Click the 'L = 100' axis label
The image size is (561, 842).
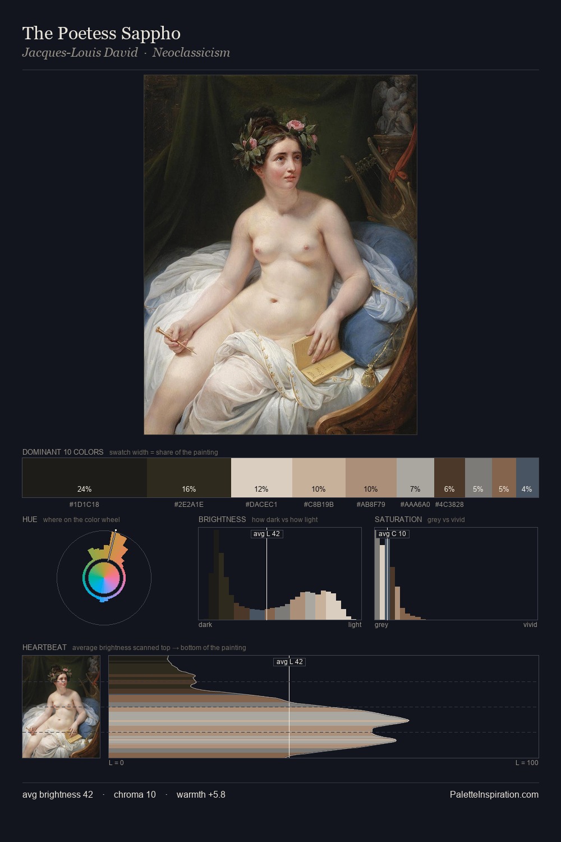(527, 763)
